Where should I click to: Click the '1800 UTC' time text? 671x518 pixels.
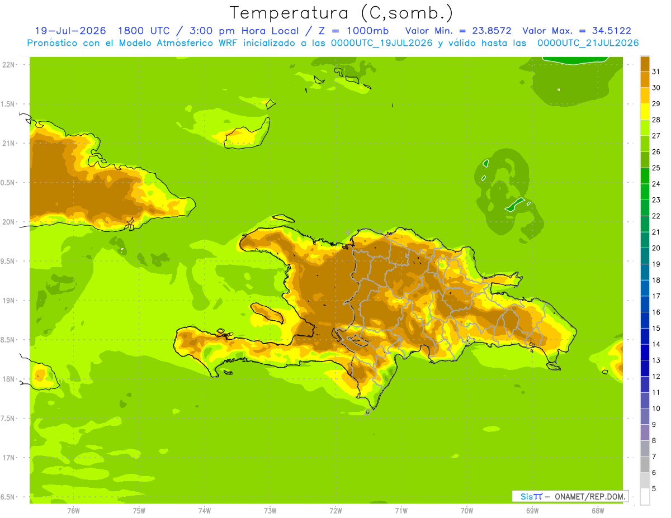[143, 31]
